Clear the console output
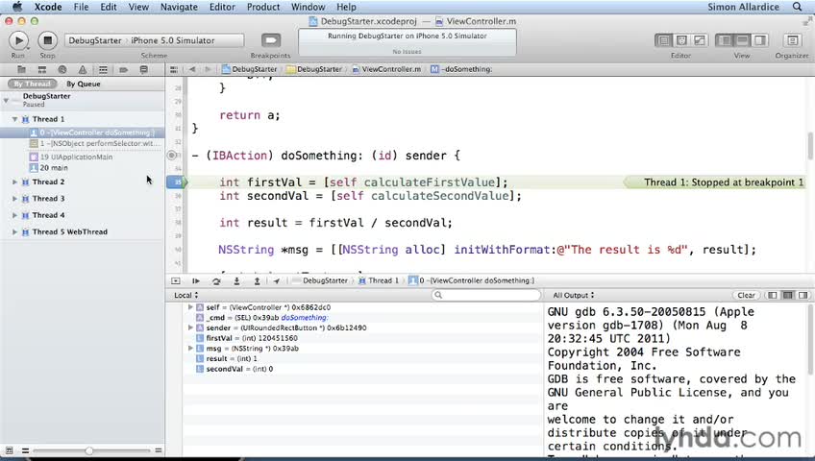The image size is (815, 461). pos(746,295)
